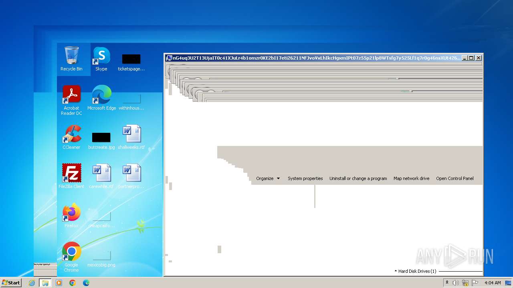The height and width of the screenshot is (288, 513).
Task: Click System properties in the toolbar
Action: tap(305, 178)
